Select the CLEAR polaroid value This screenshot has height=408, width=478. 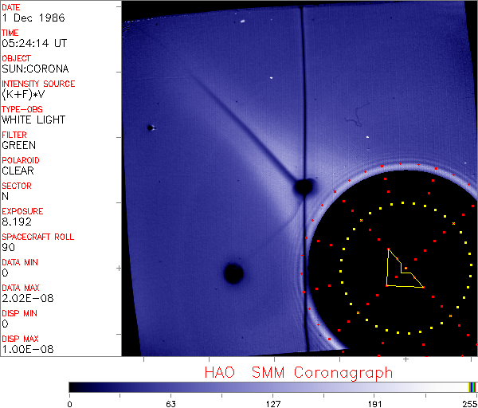(x=18, y=171)
